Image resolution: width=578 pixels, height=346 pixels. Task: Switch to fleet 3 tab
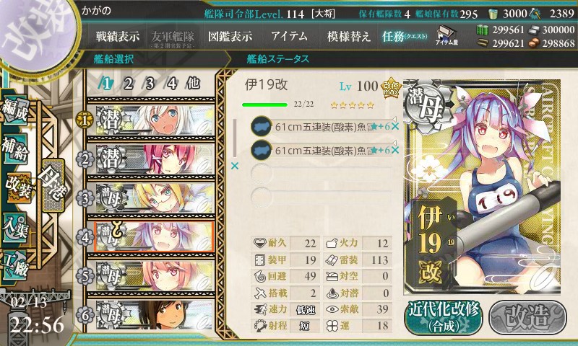tap(150, 84)
